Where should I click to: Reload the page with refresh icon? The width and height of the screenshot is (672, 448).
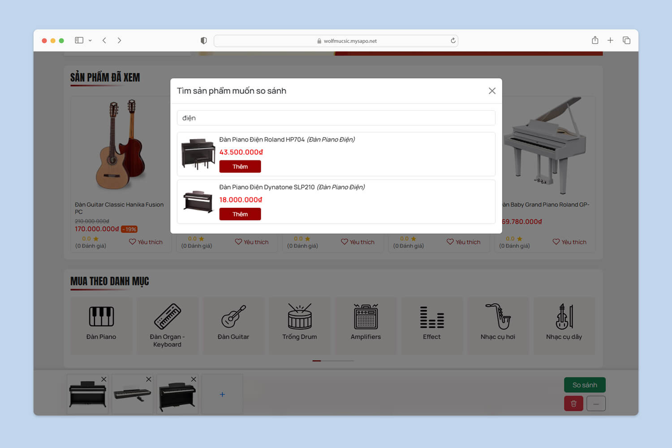coord(453,41)
